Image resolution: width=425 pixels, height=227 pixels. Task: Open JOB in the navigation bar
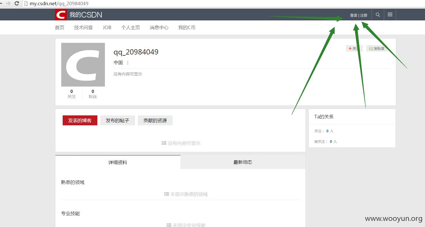pyautogui.click(x=107, y=28)
